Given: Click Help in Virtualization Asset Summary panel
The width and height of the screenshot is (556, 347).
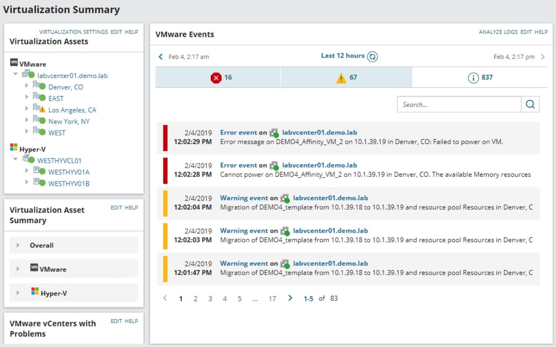Looking at the screenshot, I should click(132, 208).
